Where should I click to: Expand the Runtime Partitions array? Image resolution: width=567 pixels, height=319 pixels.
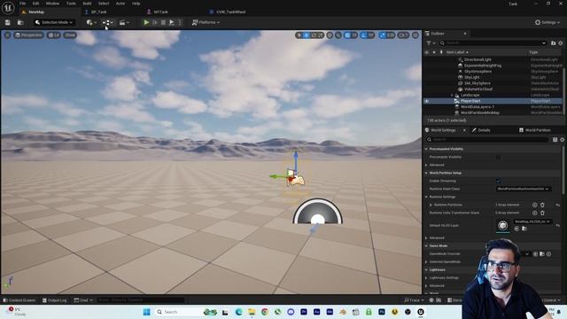click(x=431, y=205)
